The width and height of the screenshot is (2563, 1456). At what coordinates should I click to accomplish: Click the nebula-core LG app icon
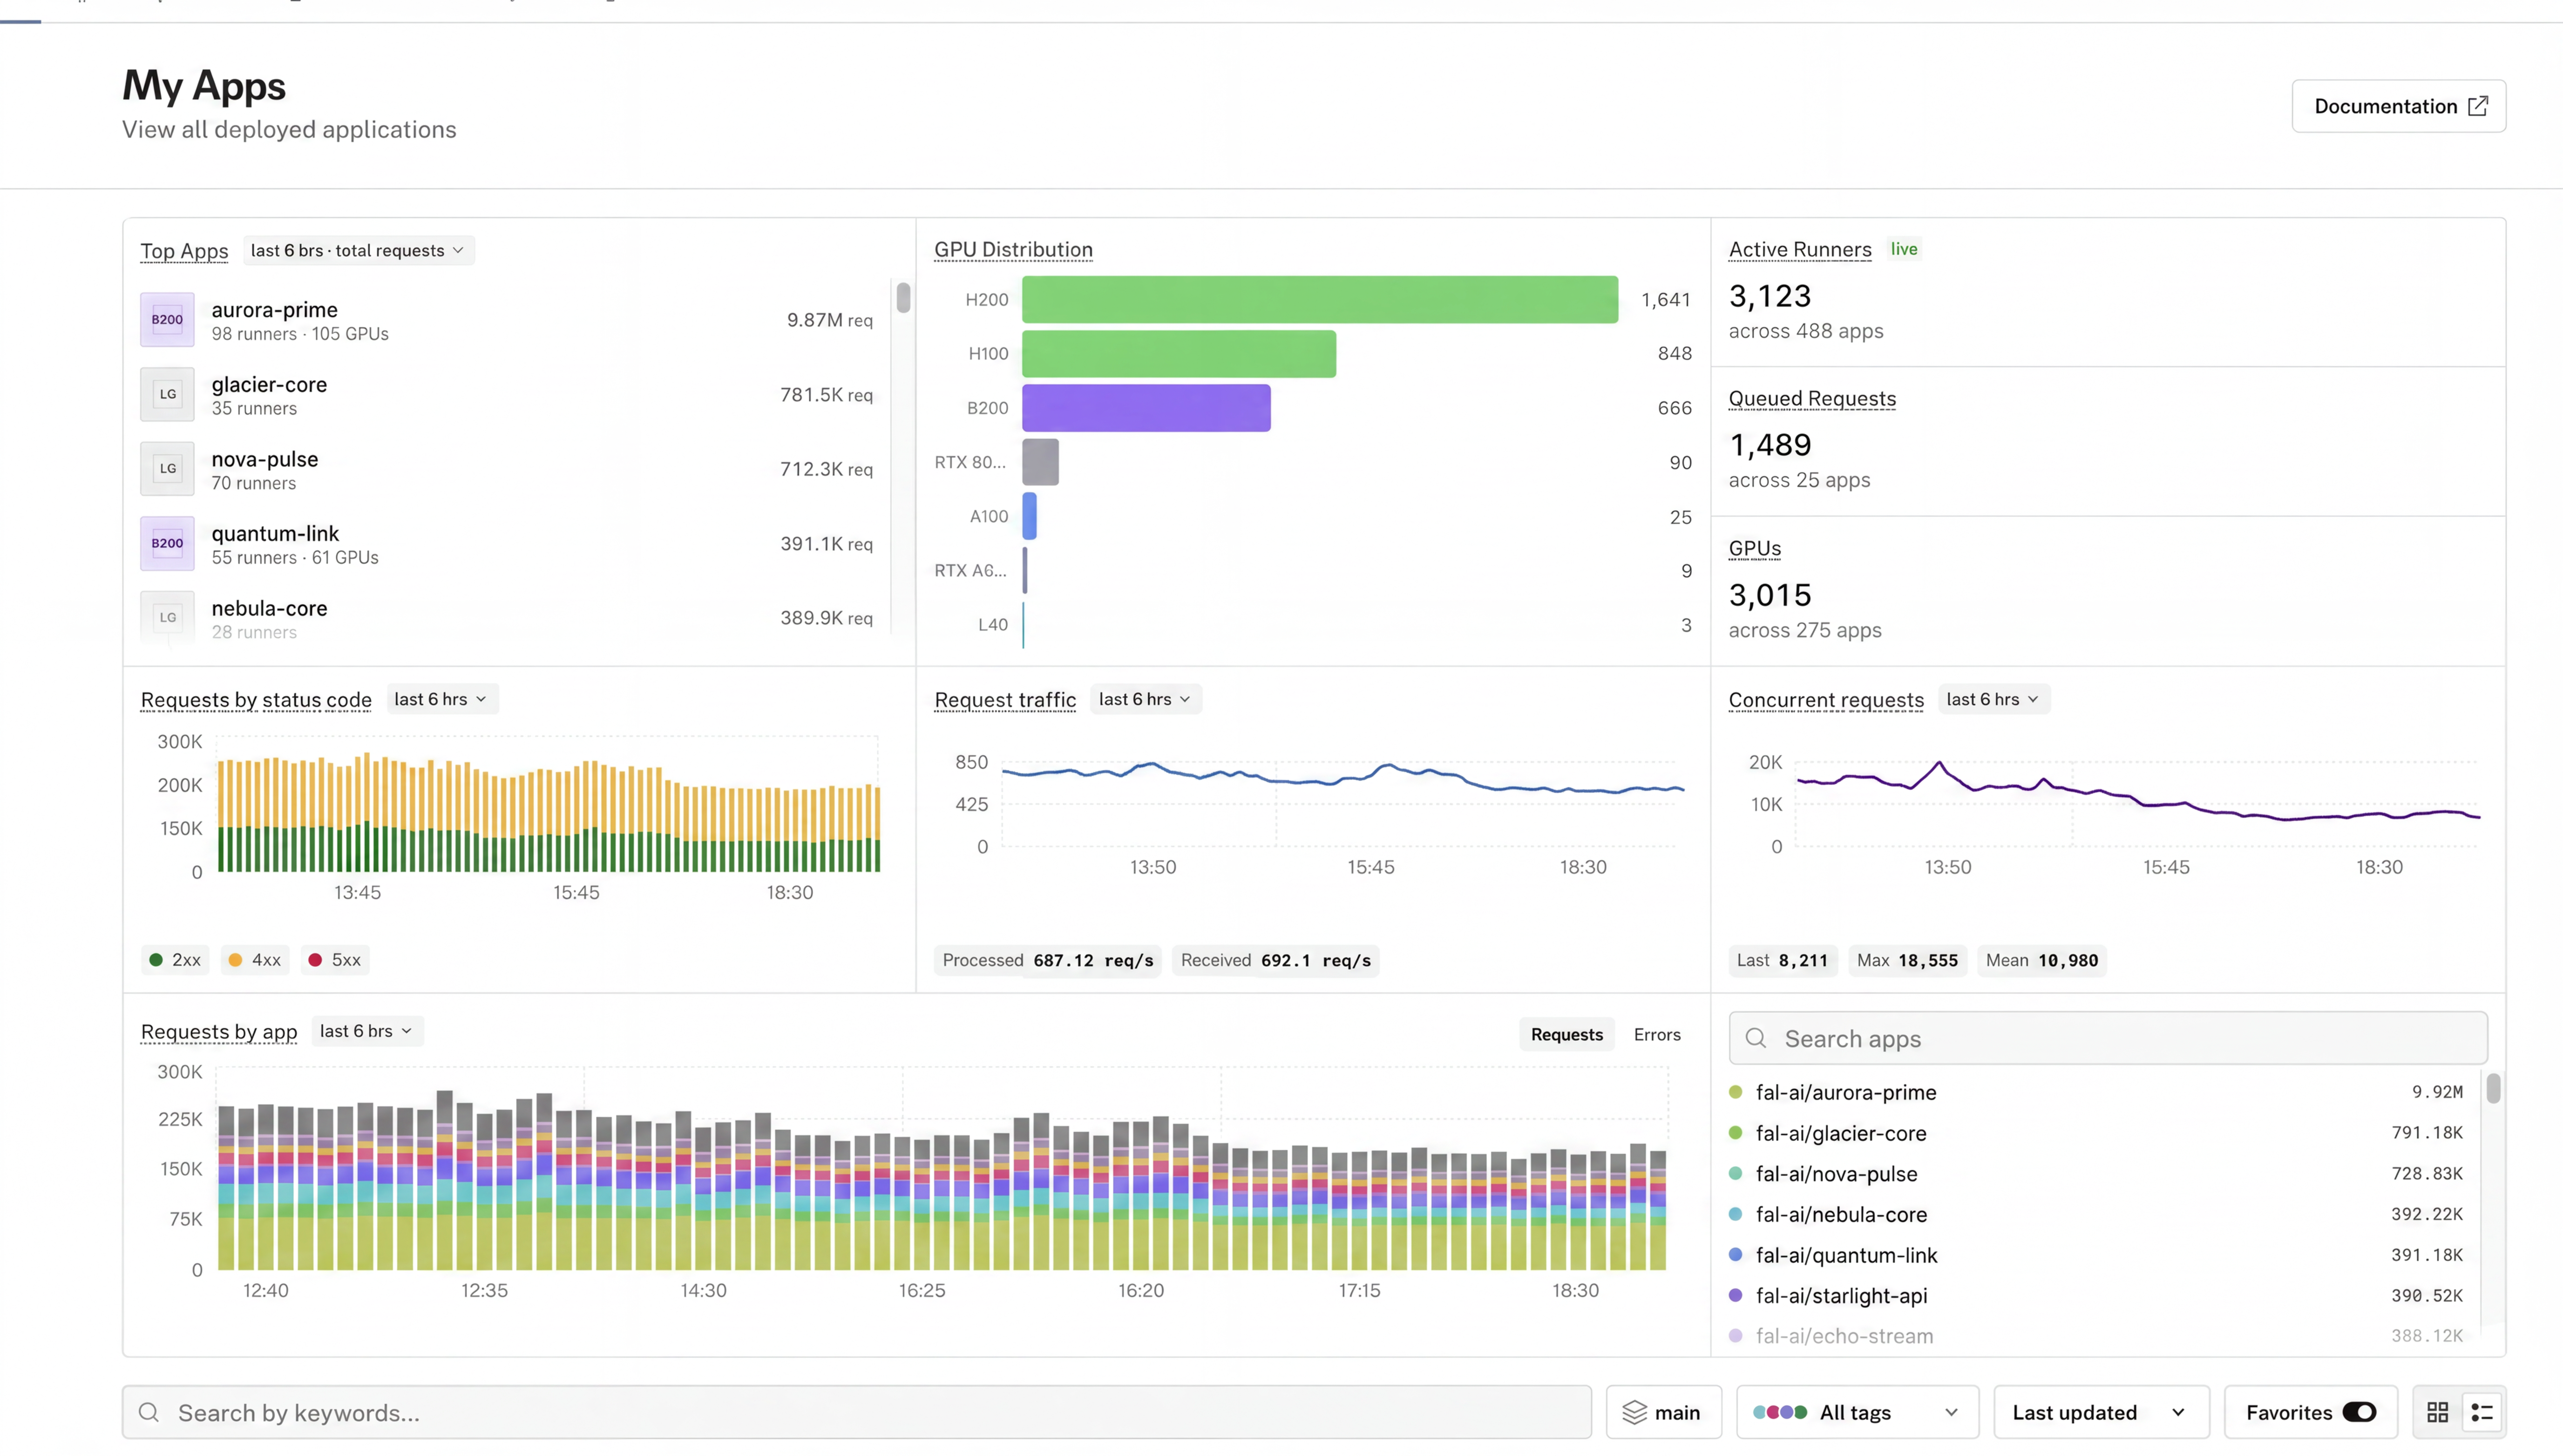click(167, 618)
